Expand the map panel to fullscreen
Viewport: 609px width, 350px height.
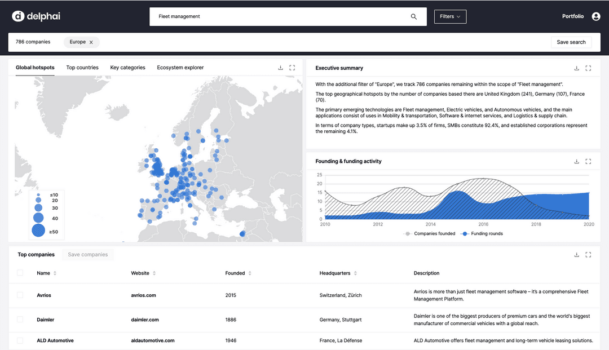[x=292, y=68]
